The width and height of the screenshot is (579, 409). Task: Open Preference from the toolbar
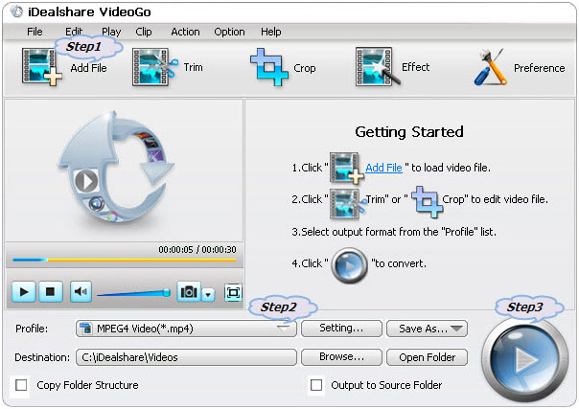pyautogui.click(x=491, y=67)
